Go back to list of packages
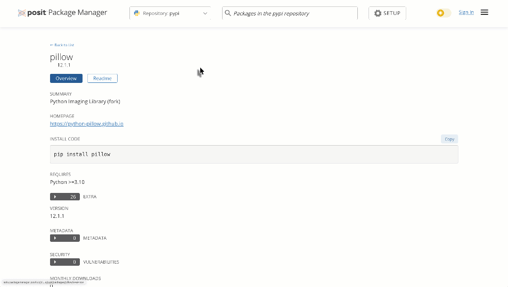The image size is (508, 287). [x=62, y=45]
